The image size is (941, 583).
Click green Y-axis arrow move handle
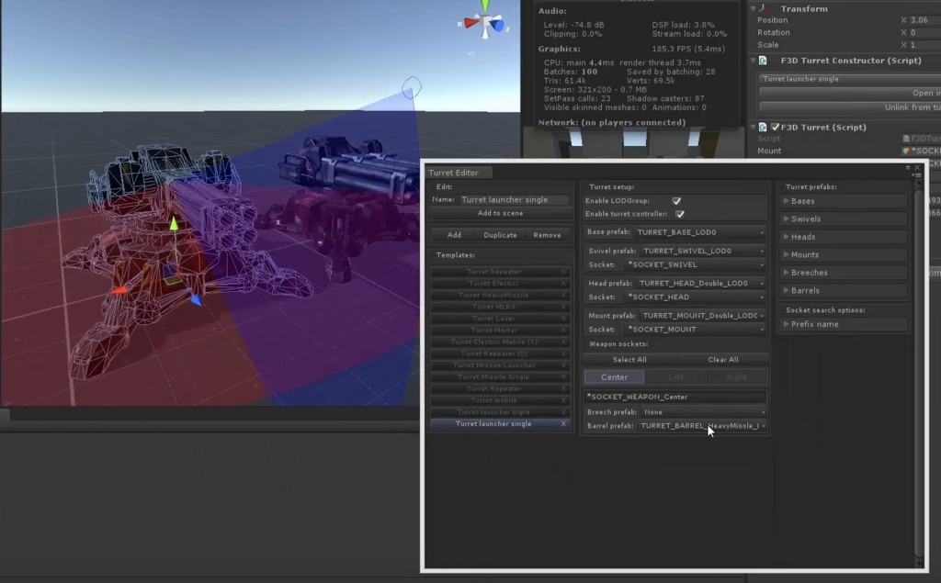coord(174,224)
